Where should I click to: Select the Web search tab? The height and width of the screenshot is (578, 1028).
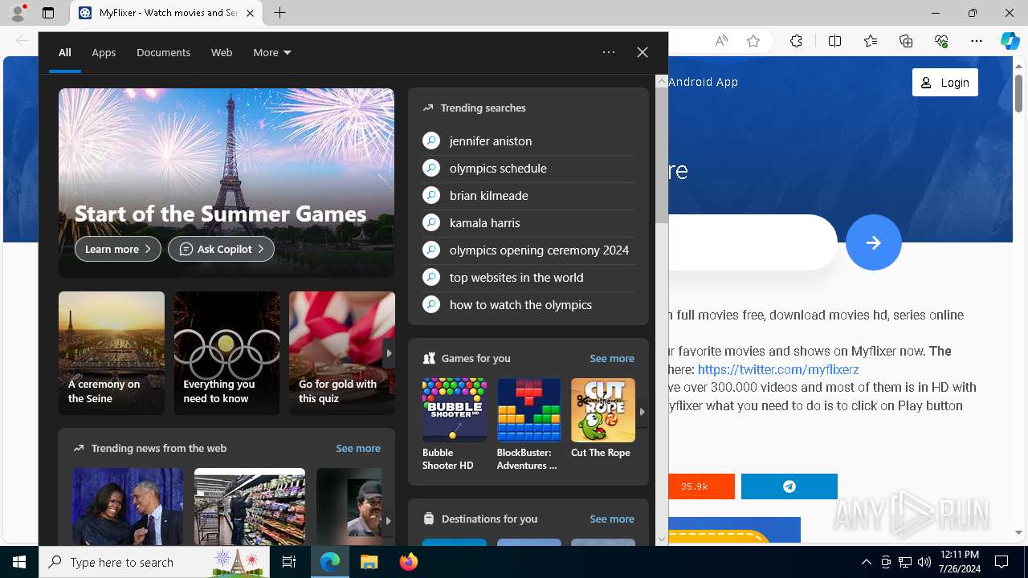coord(222,52)
